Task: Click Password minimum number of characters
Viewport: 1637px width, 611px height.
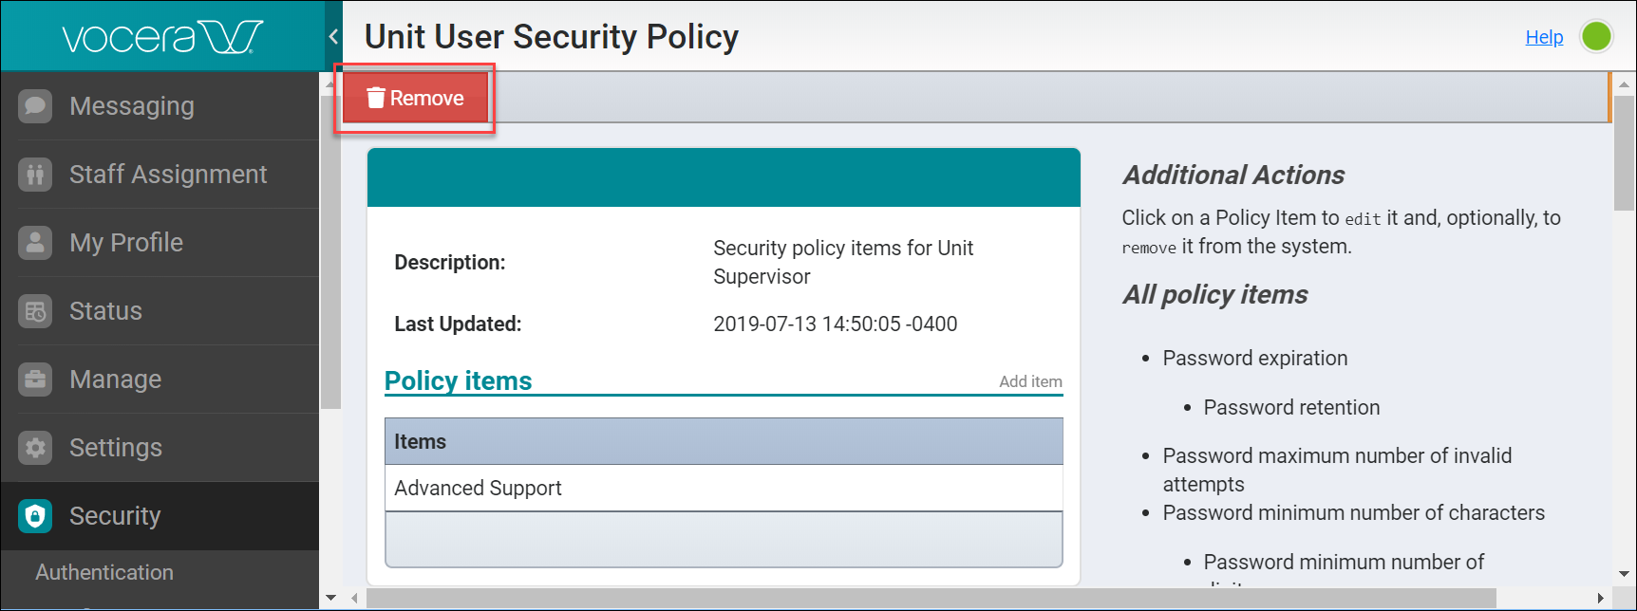Action: pyautogui.click(x=1353, y=512)
